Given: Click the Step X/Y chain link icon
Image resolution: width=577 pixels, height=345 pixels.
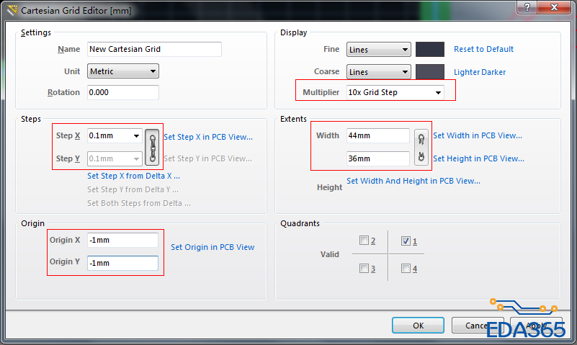Looking at the screenshot, I should (152, 147).
